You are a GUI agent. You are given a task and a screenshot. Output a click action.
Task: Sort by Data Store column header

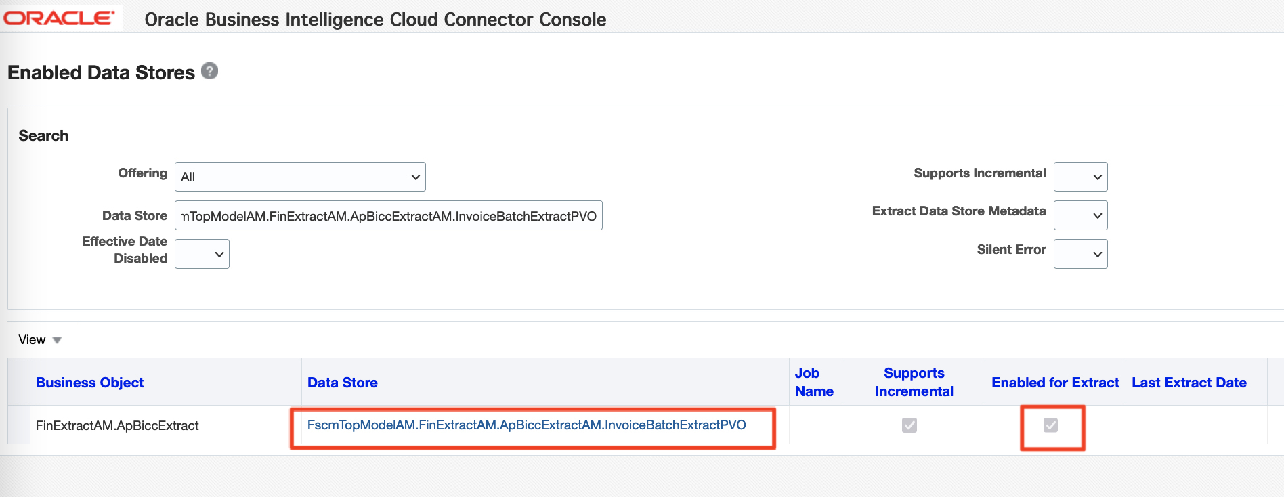tap(343, 383)
